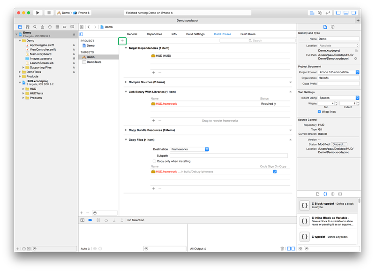375x272 pixels.
Task: Switch to the Info tab
Action: [174, 34]
